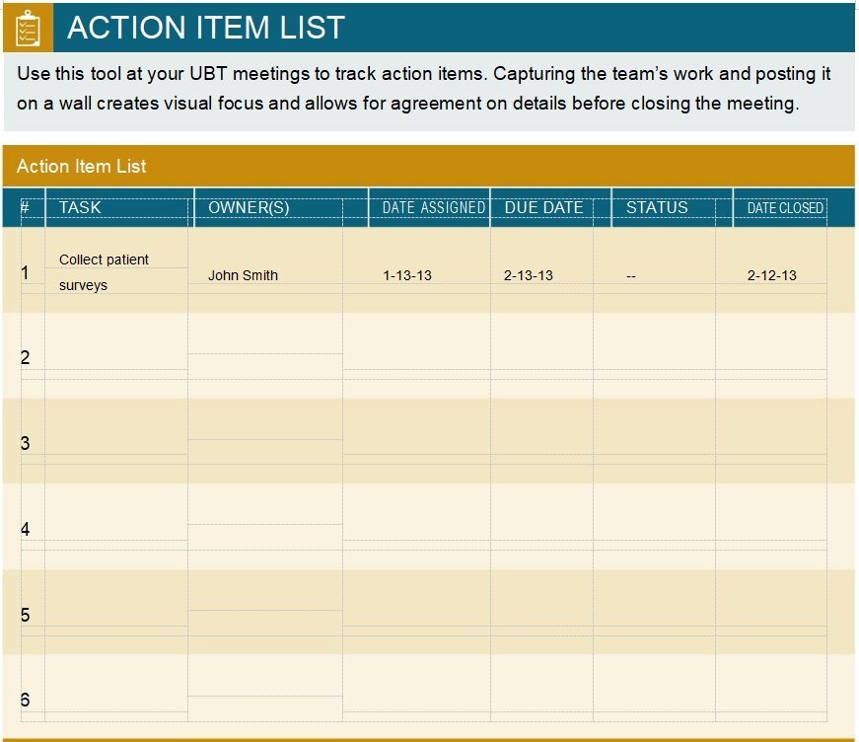
Task: Click row number 3
Action: pyautogui.click(x=25, y=443)
